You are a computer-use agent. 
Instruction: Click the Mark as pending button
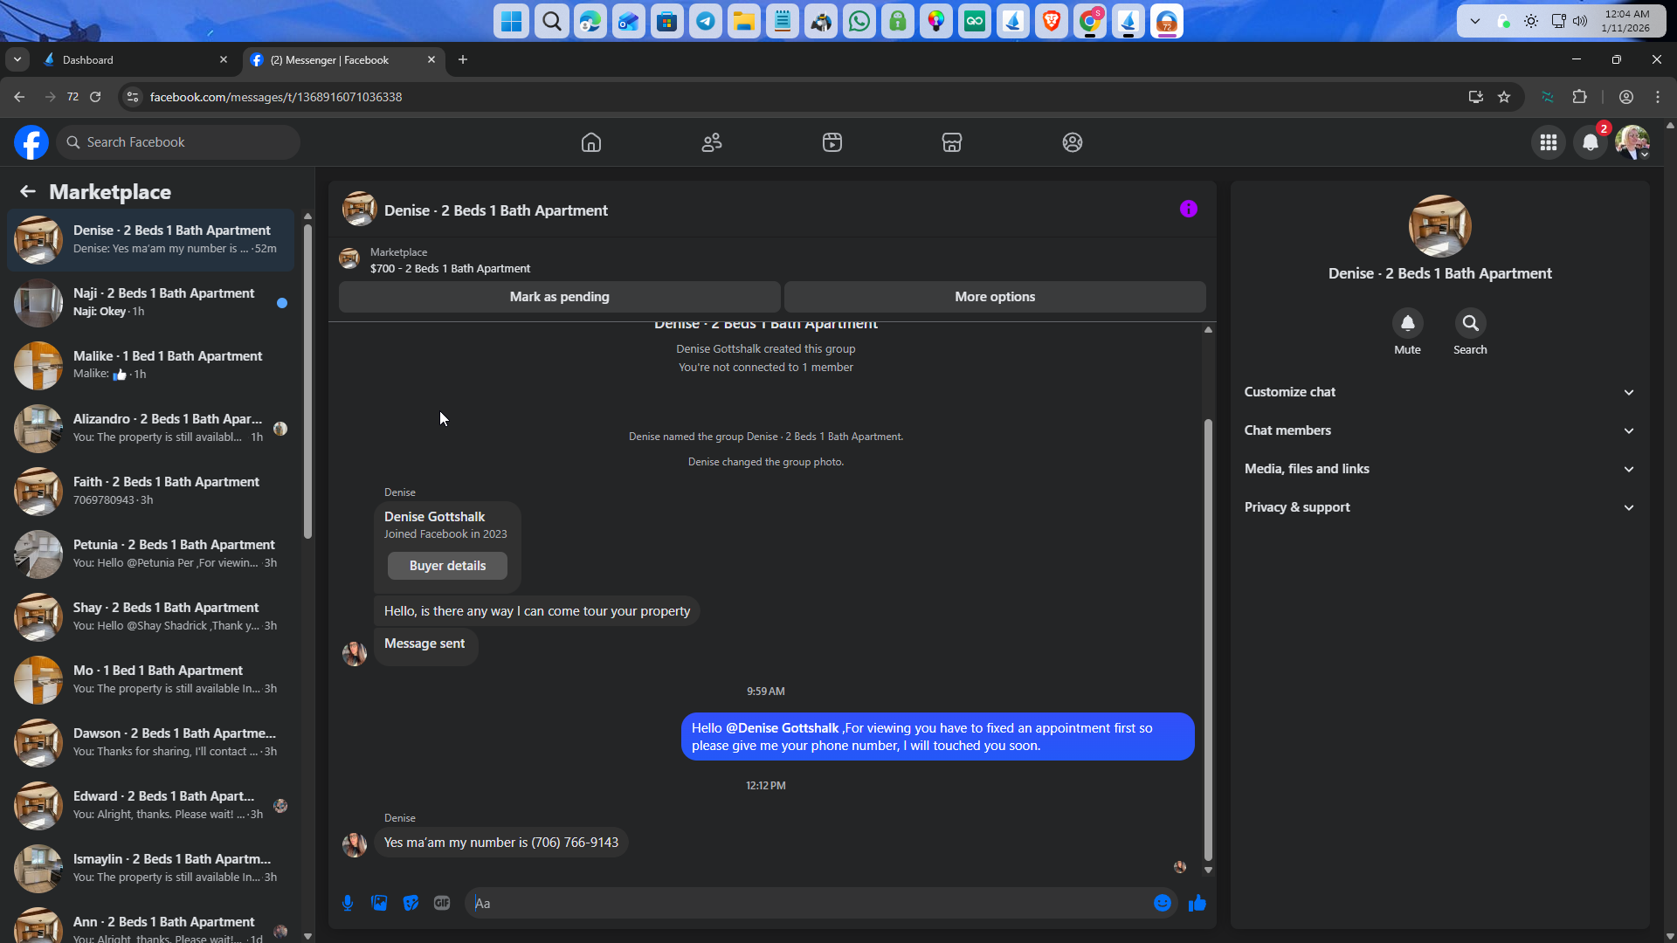coord(559,297)
